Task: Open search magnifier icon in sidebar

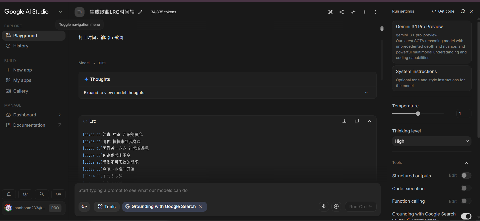Action: tap(42, 194)
